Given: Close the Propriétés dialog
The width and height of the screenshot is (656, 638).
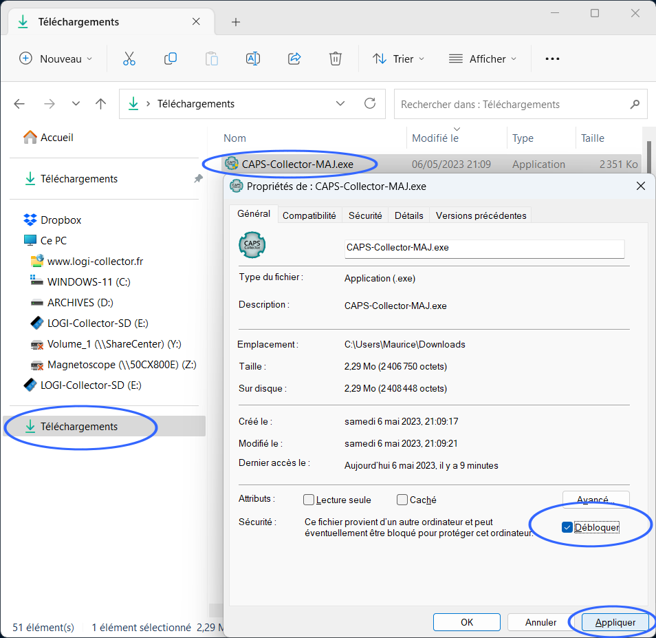Looking at the screenshot, I should pos(640,187).
